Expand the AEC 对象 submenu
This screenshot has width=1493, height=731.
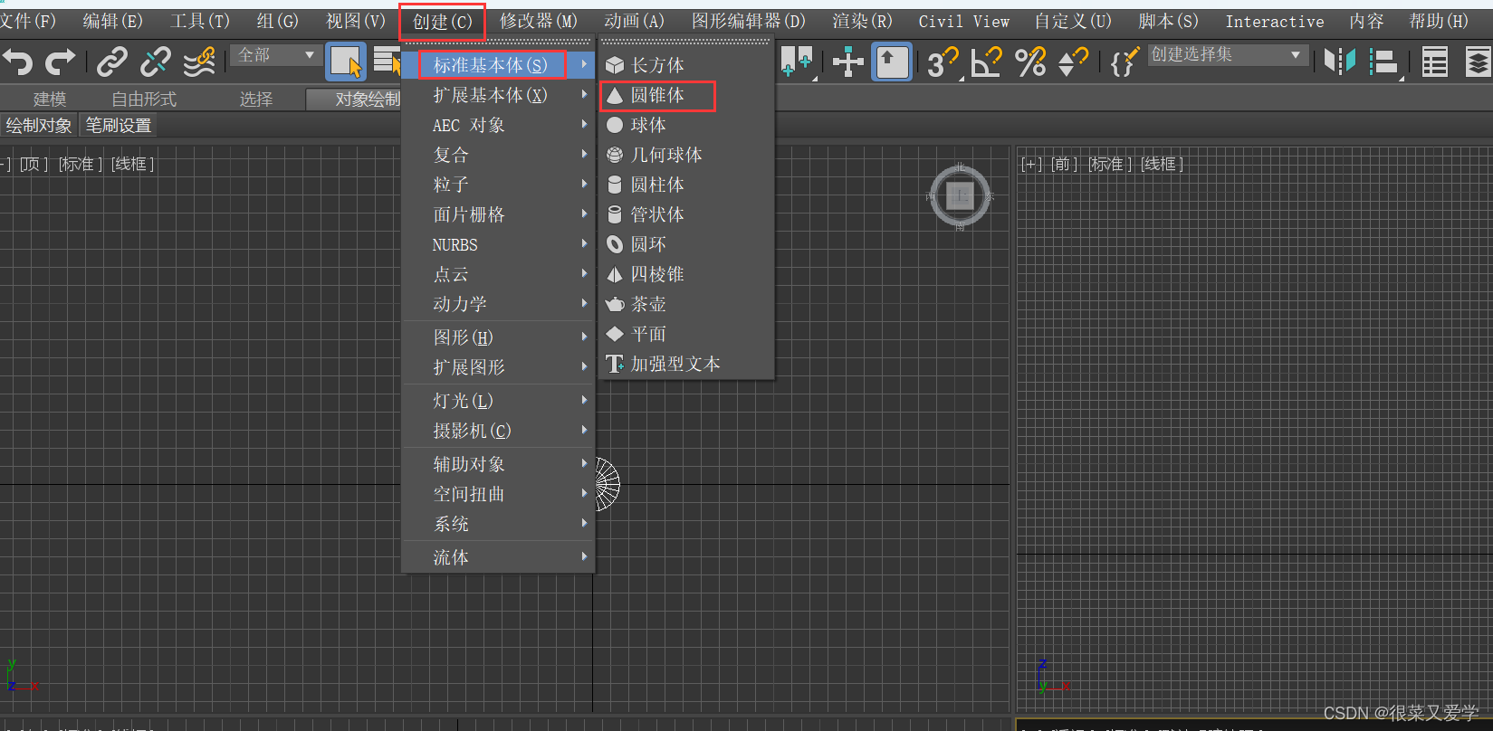pyautogui.click(x=498, y=125)
